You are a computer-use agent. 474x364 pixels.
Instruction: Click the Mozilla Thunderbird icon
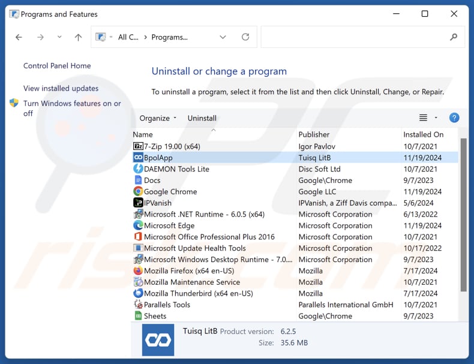138,293
